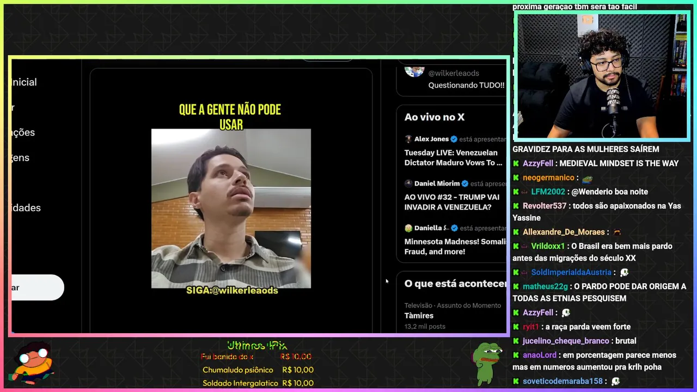Open 'Tuesday LIVE: Venezuelan Dictator Maduro' broadcast

[x=454, y=158]
